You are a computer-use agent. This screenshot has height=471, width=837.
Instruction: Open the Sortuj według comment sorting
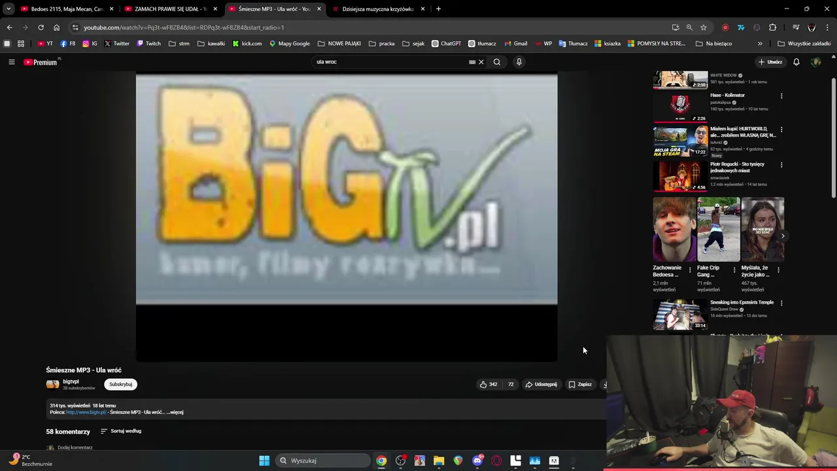(x=121, y=431)
